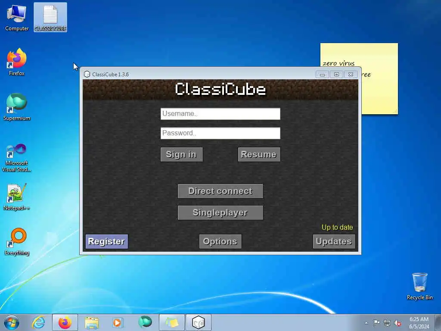The width and height of the screenshot is (441, 331).
Task: Maximize the ClassiCube window
Action: pos(336,74)
